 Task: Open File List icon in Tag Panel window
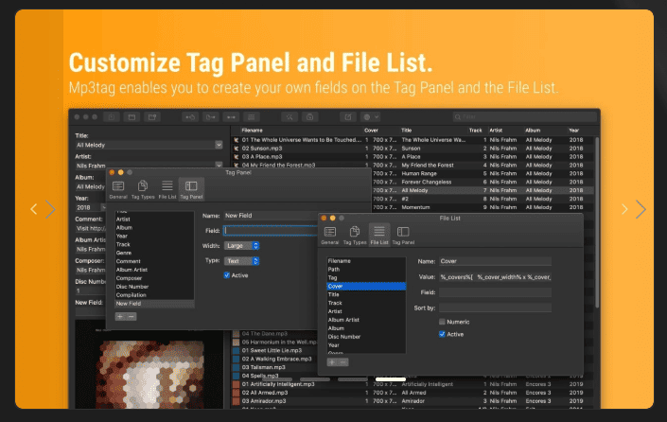(167, 189)
